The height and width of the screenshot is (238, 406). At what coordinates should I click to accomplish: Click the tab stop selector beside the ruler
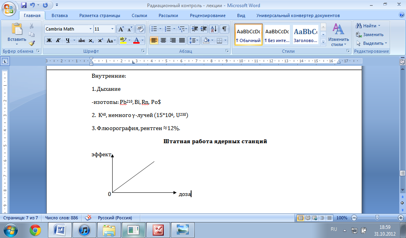click(5, 61)
